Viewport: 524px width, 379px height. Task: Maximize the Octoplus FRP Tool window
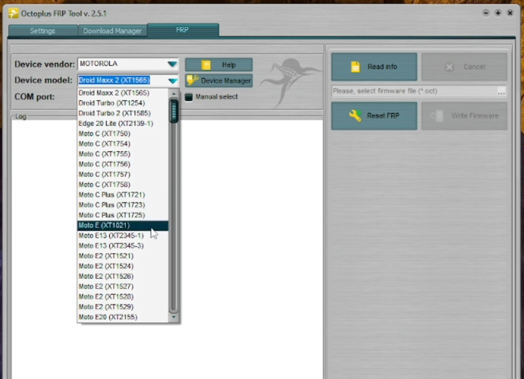pos(498,13)
